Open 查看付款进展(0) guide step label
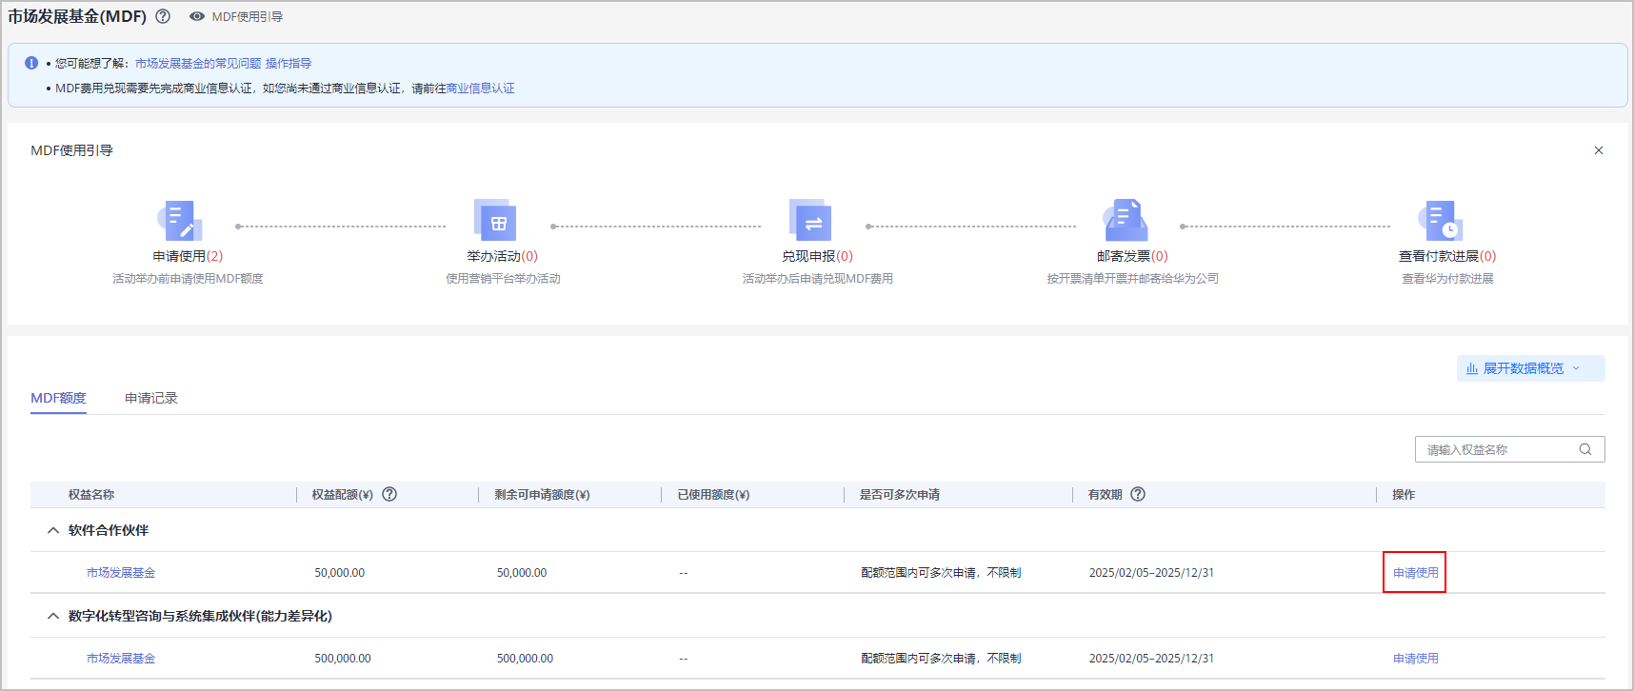This screenshot has width=1634, height=691. point(1447,256)
